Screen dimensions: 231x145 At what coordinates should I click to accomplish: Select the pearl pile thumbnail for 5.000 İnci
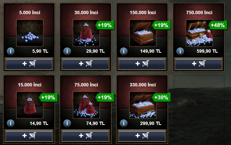(x=30, y=33)
